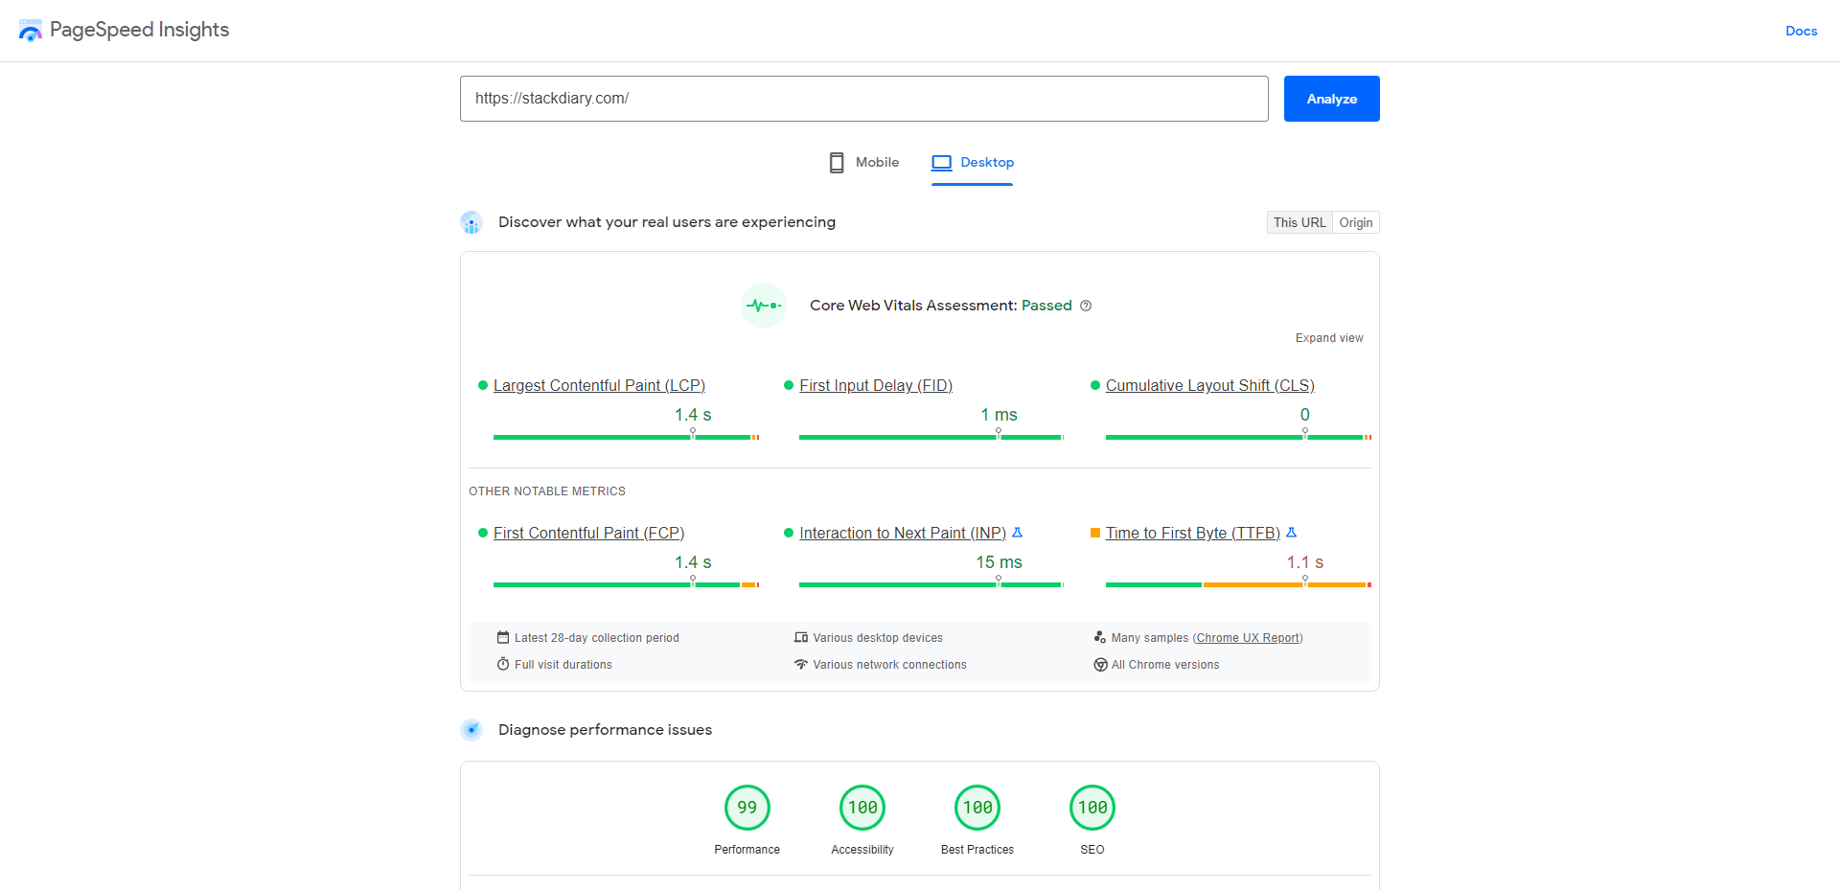
Task: Click the samples icon beside Many samples
Action: 1100,637
